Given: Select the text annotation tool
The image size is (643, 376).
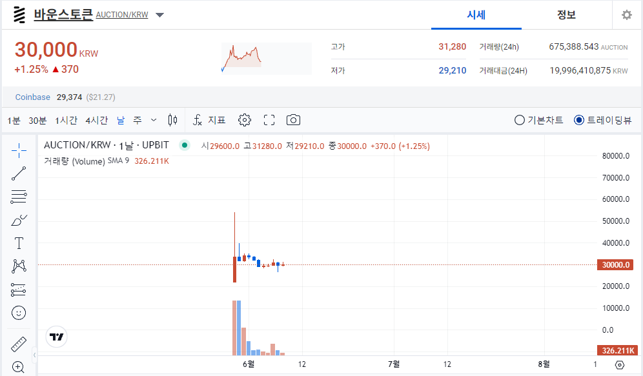Looking at the screenshot, I should [18, 243].
